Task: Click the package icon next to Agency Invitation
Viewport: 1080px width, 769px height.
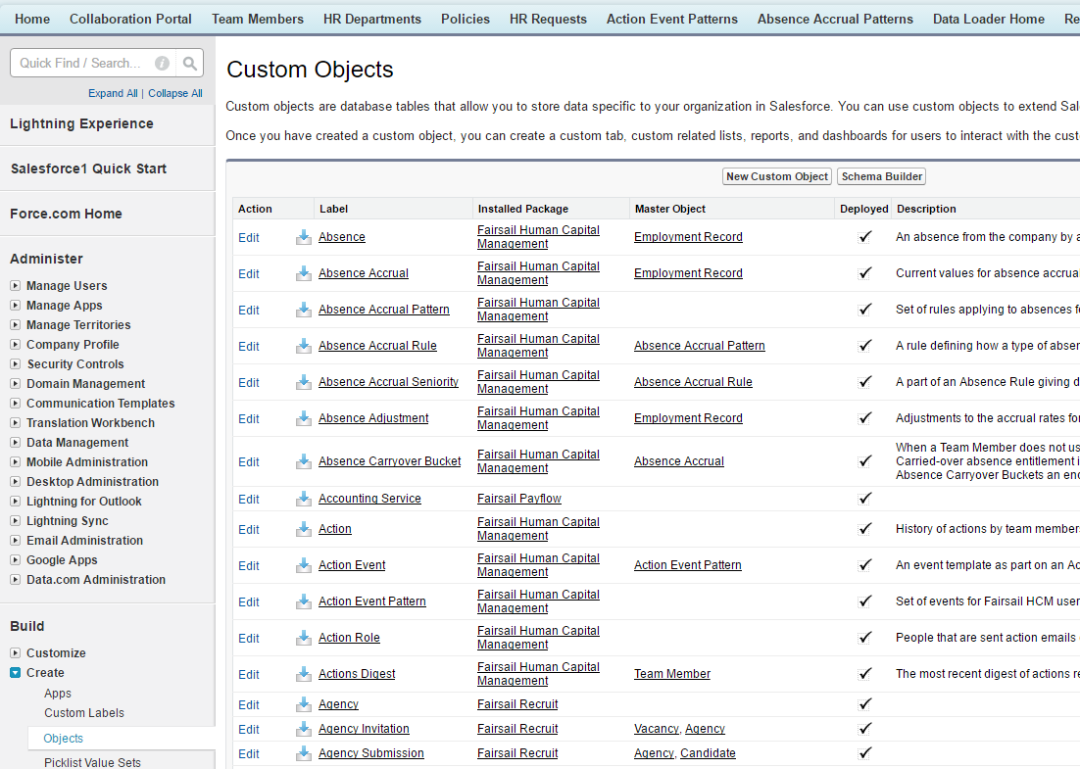Action: pos(304,729)
